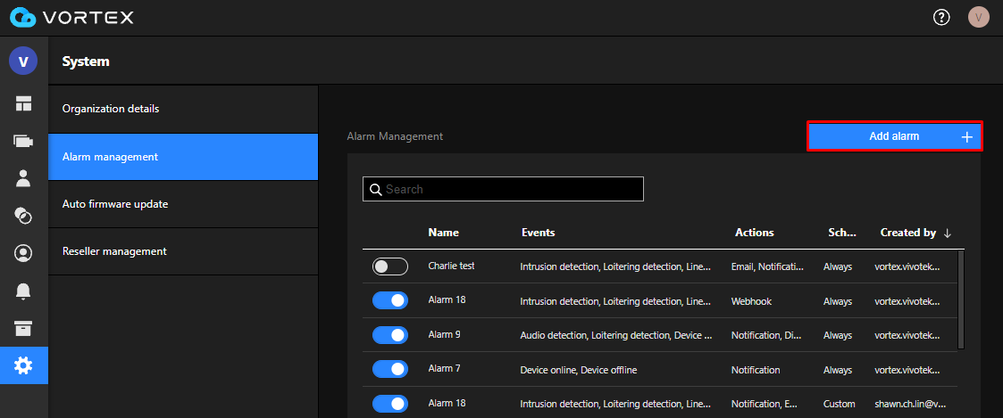
Task: Open the account circle icon in sidebar
Action: (24, 253)
